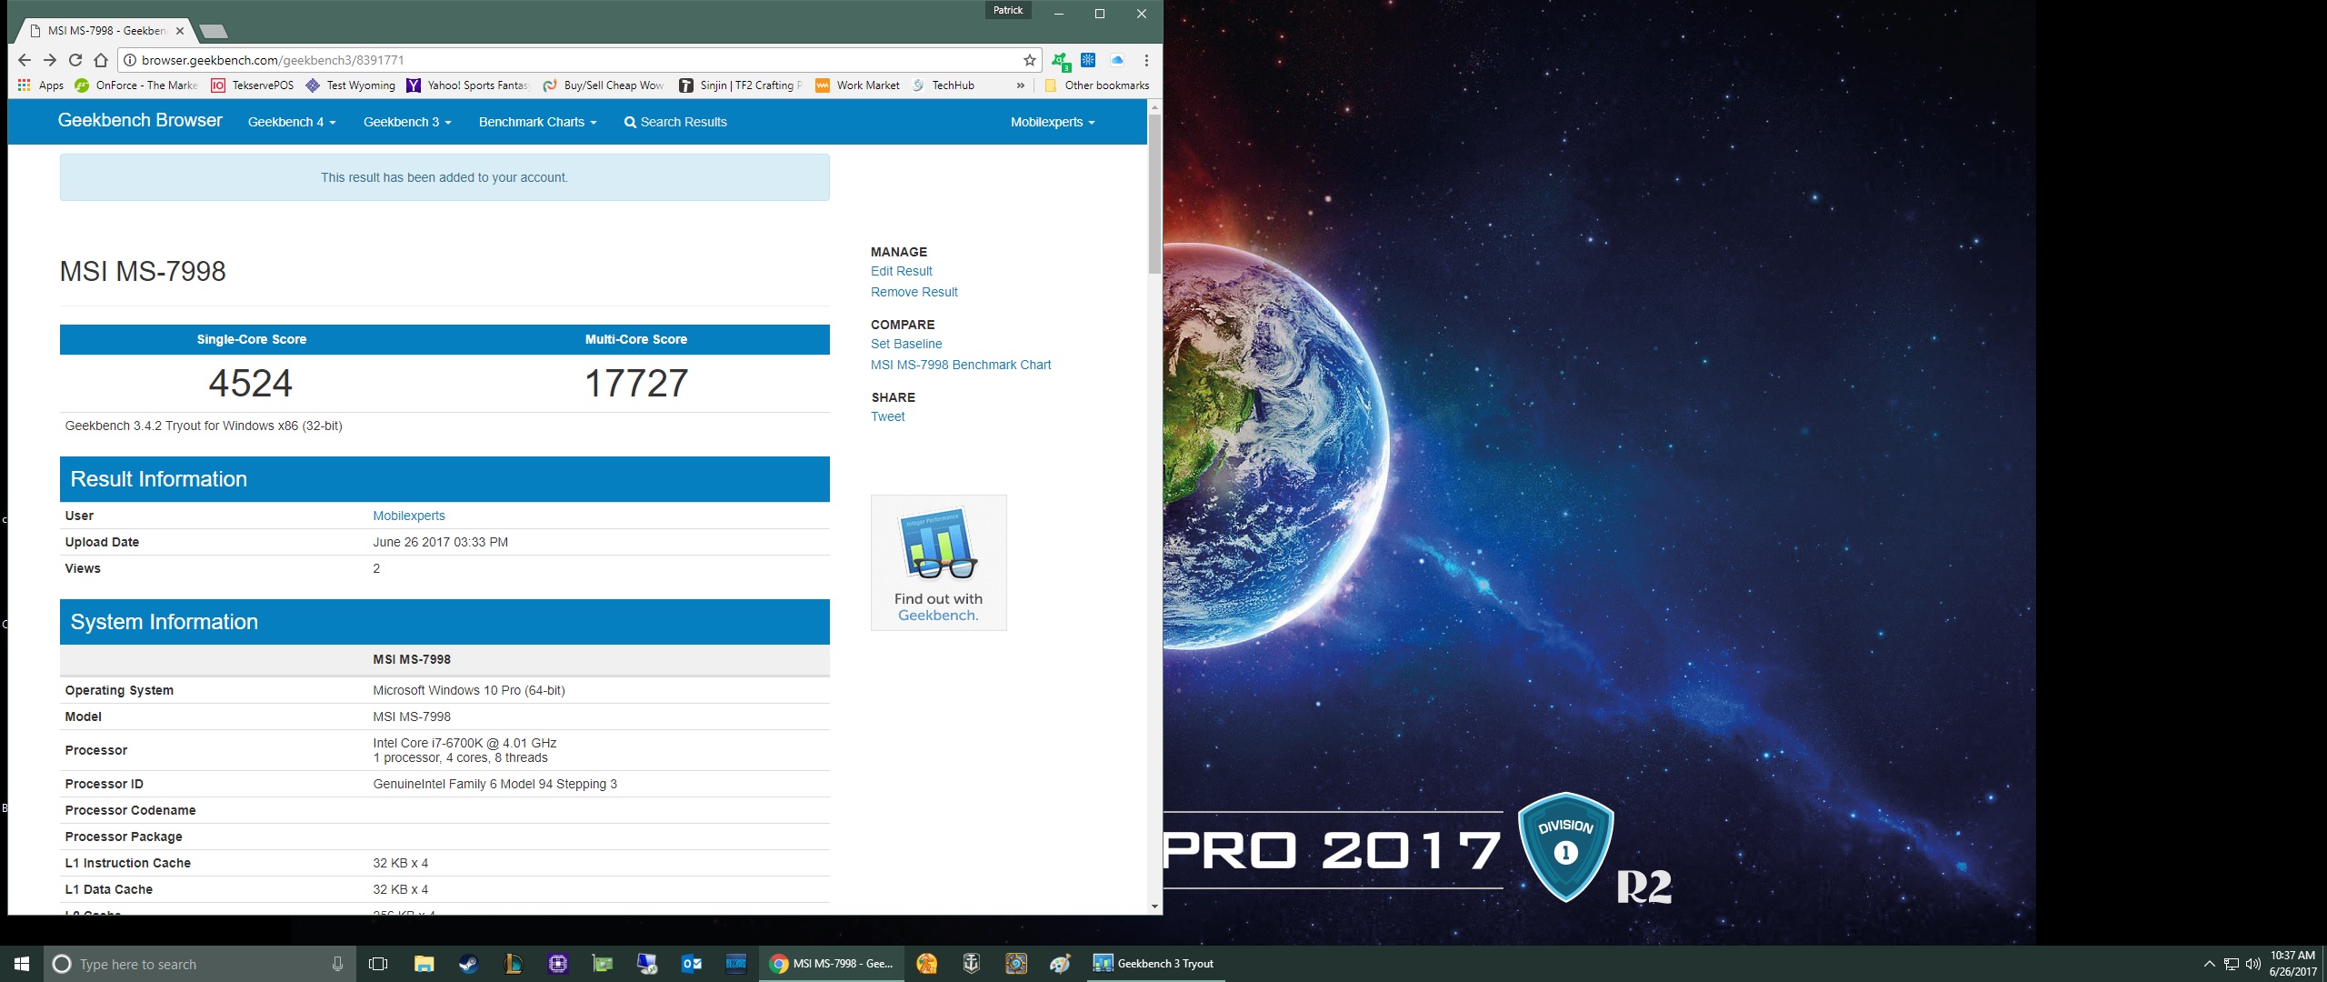This screenshot has width=2327, height=982.
Task: Open the Mobilexperts user link
Action: pos(409,516)
